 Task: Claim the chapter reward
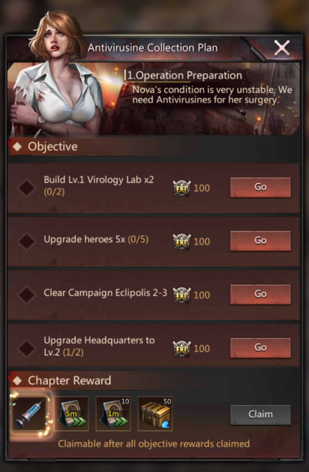coord(260,415)
